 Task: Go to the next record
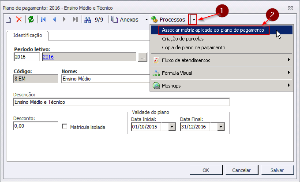(64, 19)
